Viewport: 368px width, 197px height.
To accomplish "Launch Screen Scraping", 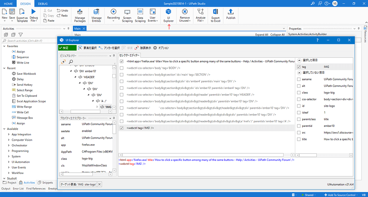I will [127, 16].
